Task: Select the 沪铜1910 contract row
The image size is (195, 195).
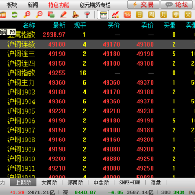Action: (97, 159)
